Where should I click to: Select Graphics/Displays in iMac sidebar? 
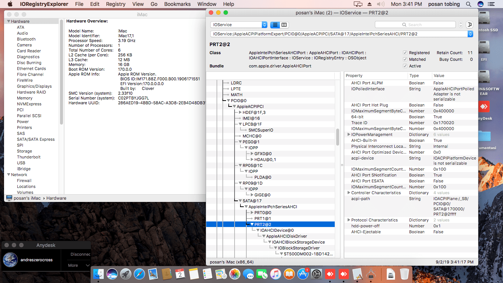34,86
